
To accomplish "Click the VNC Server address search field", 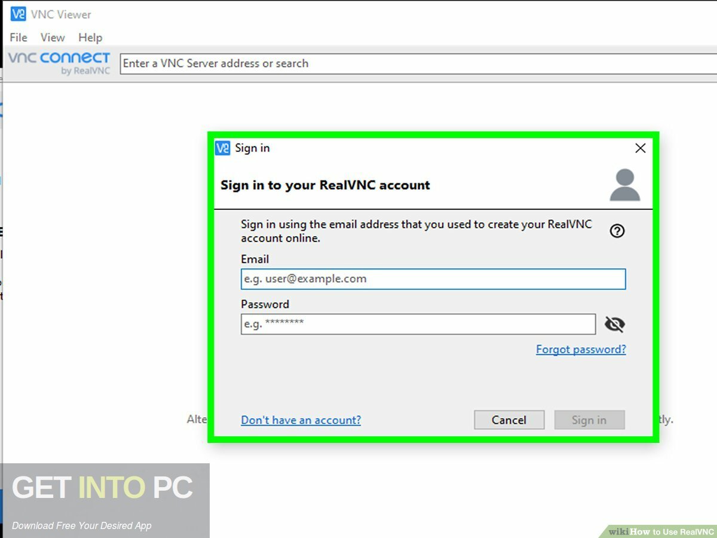I will (x=418, y=63).
